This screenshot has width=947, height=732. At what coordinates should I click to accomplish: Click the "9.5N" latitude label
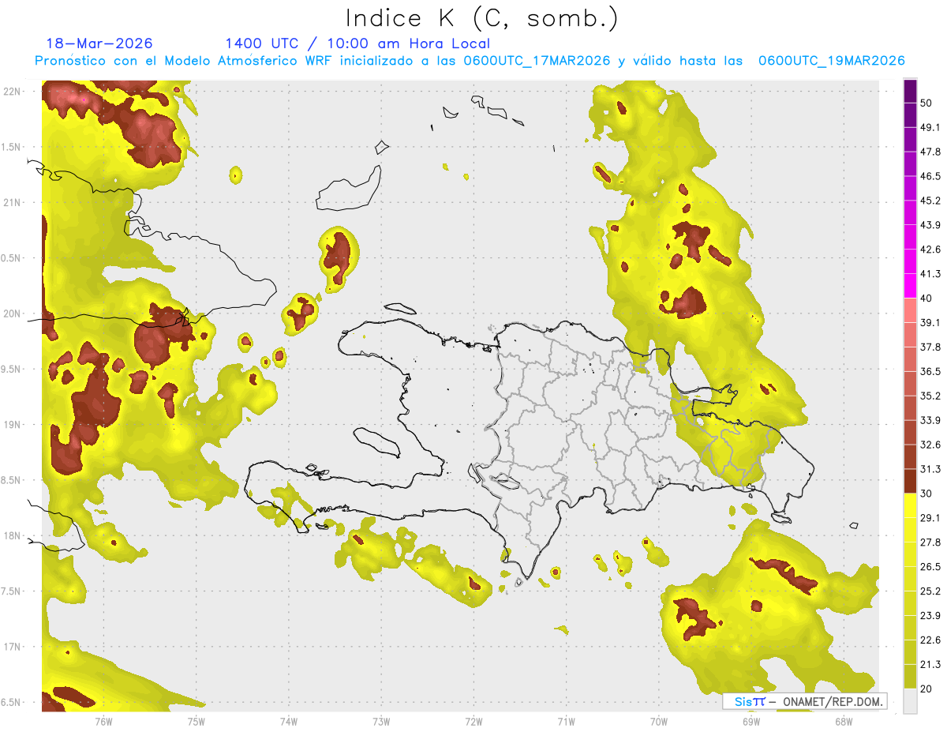(11, 369)
